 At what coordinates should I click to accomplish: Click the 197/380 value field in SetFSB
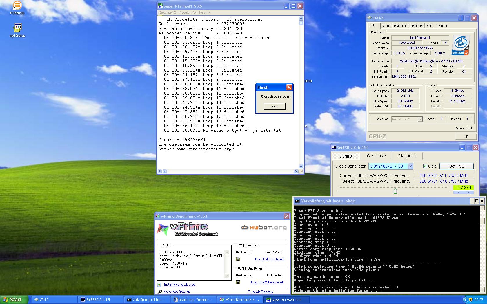[x=463, y=188]
